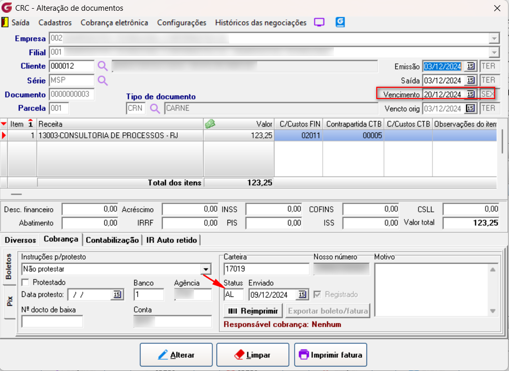The height and width of the screenshot is (371, 509).
Task: Expand the Empresa dropdown
Action: click(494, 39)
